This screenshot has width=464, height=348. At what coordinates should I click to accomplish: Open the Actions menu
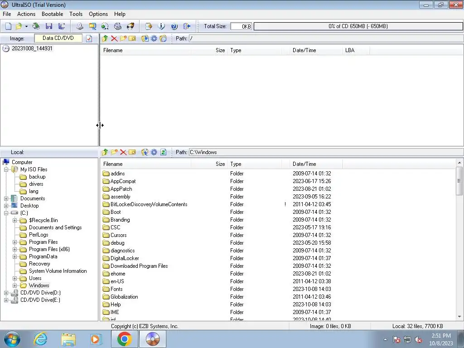(26, 14)
